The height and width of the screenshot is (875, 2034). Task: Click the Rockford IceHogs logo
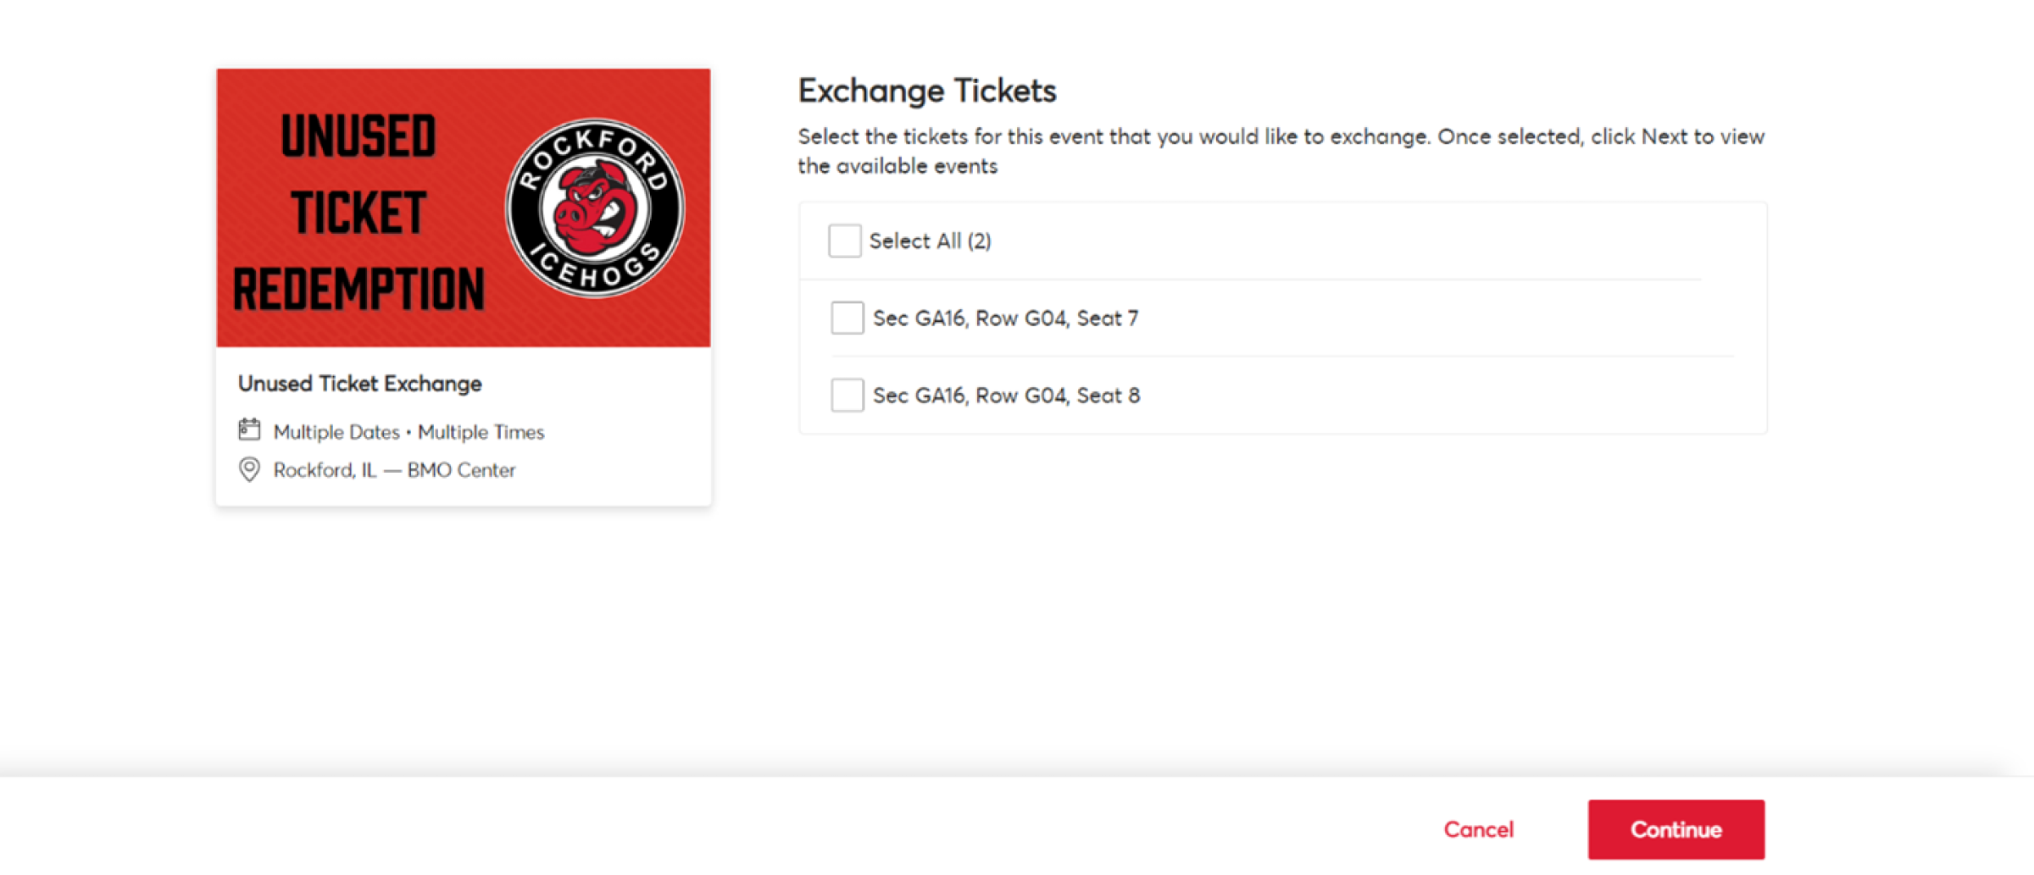595,208
